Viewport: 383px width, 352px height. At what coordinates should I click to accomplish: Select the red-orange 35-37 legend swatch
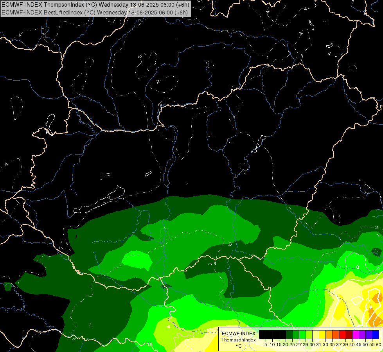click(336, 335)
